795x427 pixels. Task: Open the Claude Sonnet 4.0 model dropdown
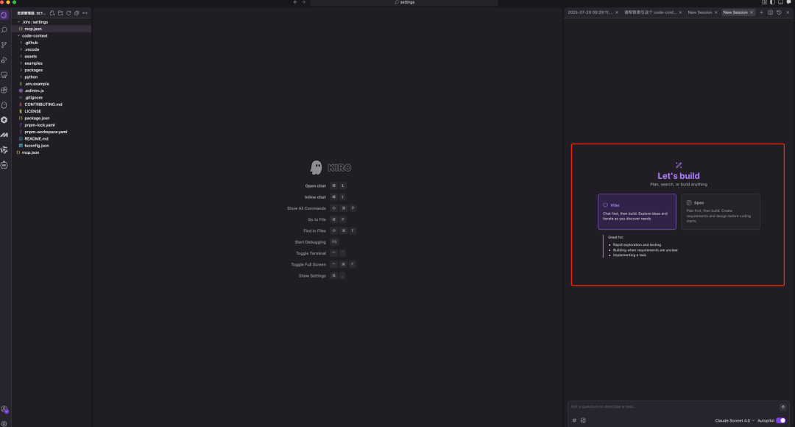(735, 420)
